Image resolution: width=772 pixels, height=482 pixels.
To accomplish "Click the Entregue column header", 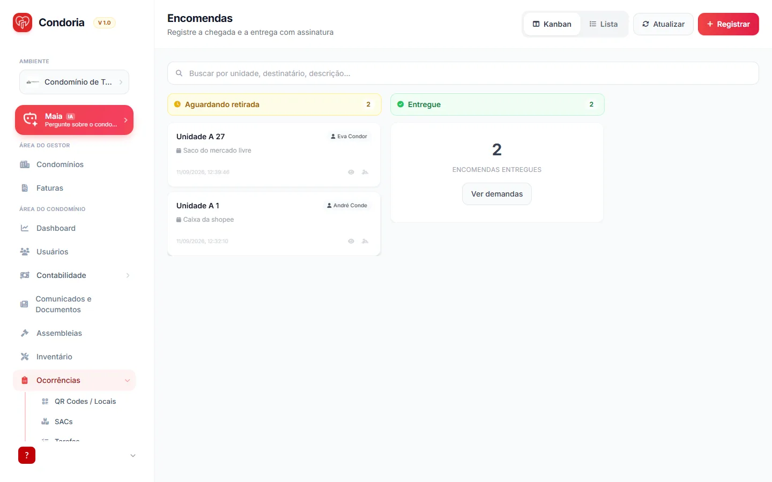I will tap(498, 104).
